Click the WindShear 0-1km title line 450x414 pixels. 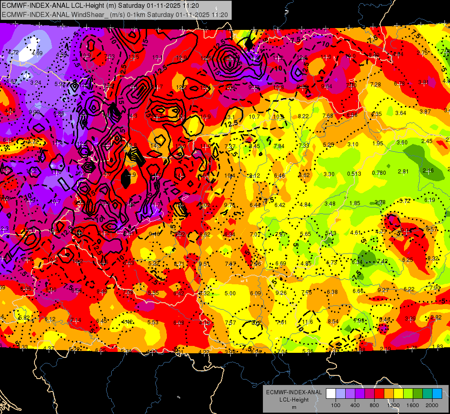[x=115, y=15]
